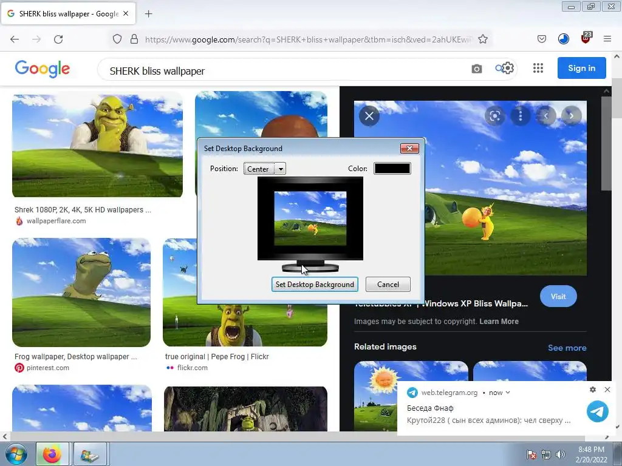Click the address bar URL field

click(309, 39)
